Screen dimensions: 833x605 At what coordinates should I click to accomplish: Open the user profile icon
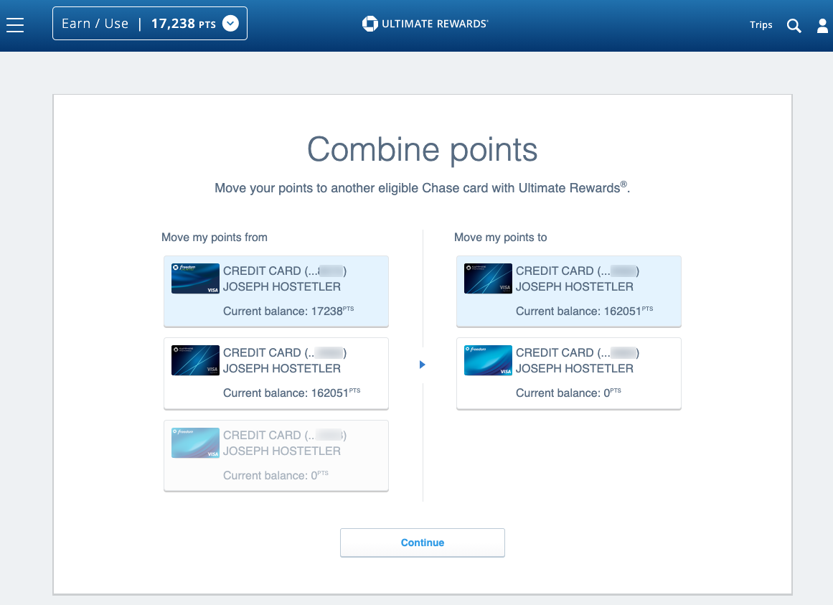pos(822,26)
